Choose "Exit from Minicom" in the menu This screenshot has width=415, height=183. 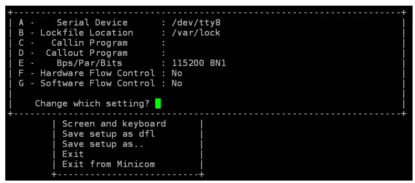click(108, 164)
